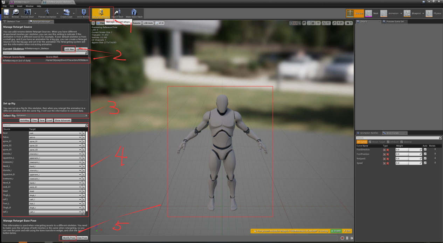This screenshot has width=443, height=243.
Task: Click Make Static Mesh toolbar icon
Action: pyautogui.click(x=134, y=13)
